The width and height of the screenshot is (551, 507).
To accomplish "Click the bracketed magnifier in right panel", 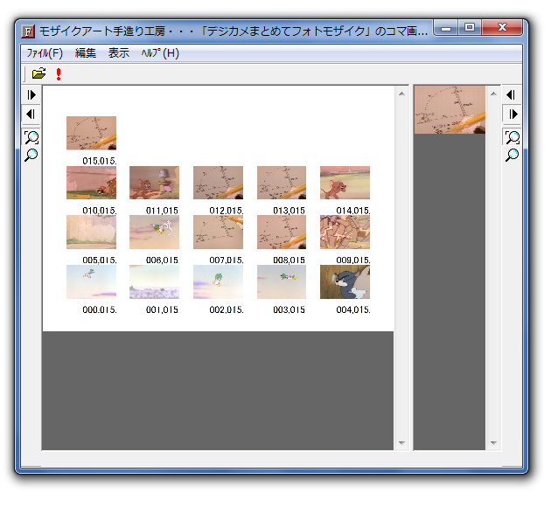I will point(512,137).
